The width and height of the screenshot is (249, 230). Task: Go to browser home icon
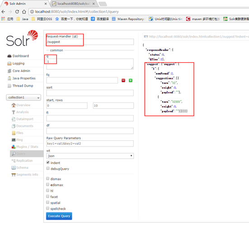click(24, 12)
